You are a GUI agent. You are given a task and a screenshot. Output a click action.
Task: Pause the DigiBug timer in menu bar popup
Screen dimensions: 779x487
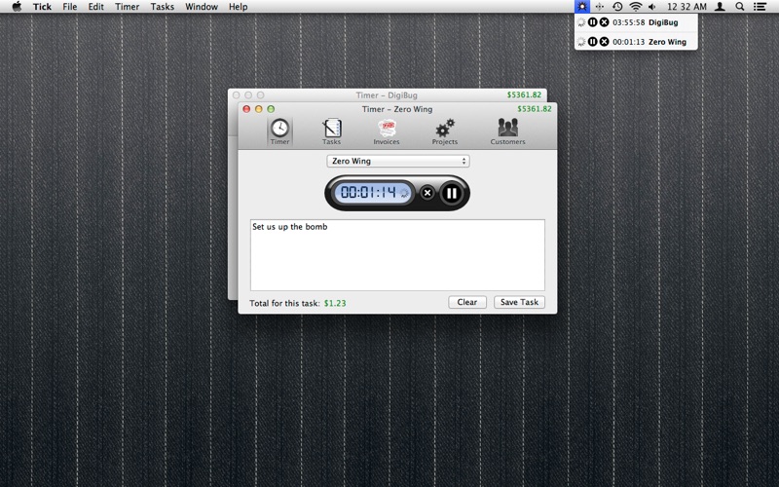pyautogui.click(x=593, y=22)
